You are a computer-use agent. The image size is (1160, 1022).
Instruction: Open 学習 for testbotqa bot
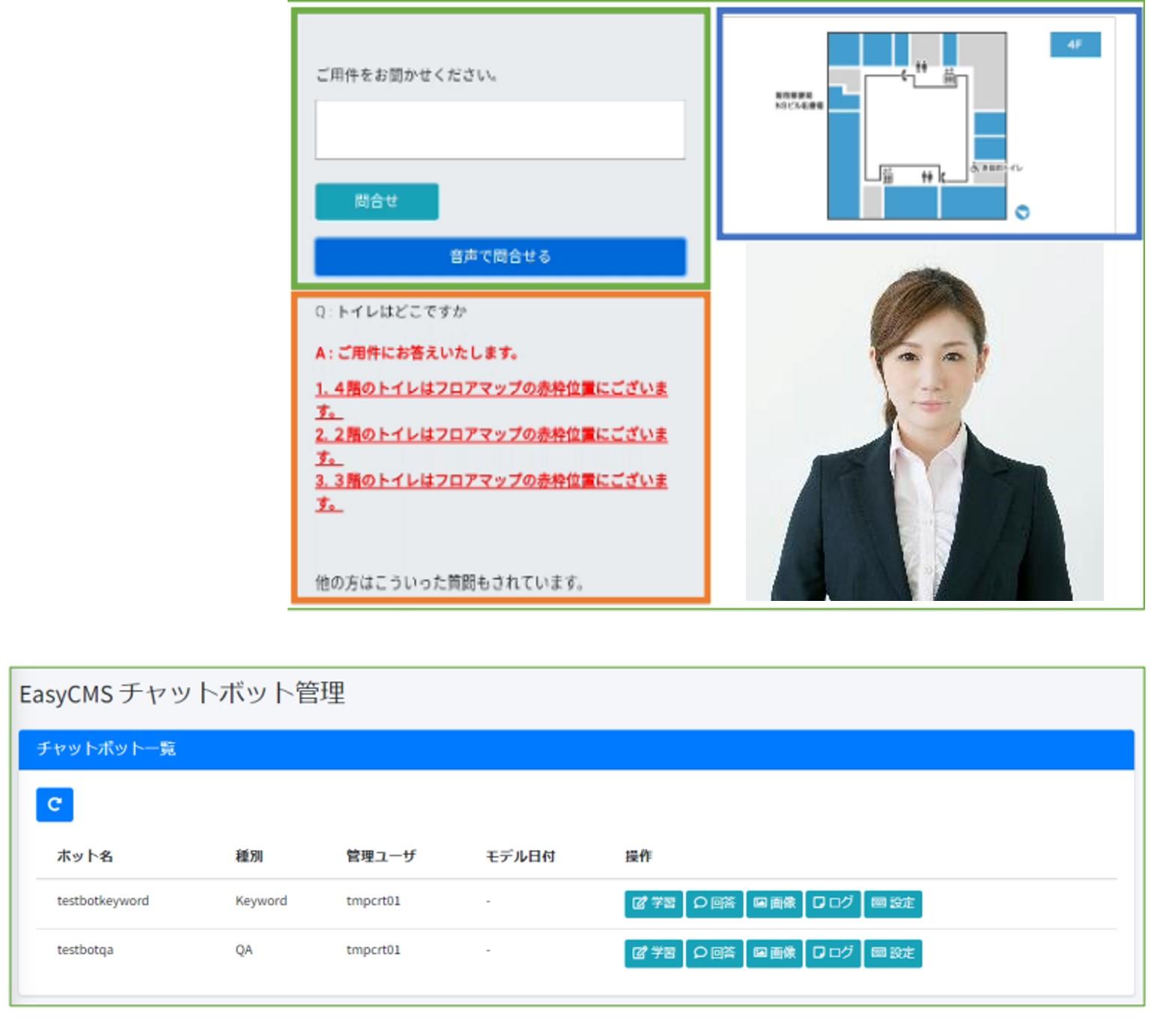point(653,953)
